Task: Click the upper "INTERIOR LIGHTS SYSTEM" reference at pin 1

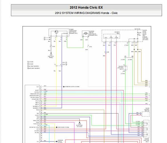Action: 72,87
